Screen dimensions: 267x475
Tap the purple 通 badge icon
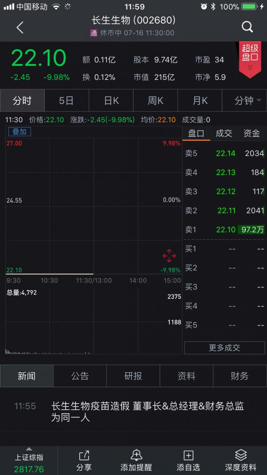click(93, 33)
